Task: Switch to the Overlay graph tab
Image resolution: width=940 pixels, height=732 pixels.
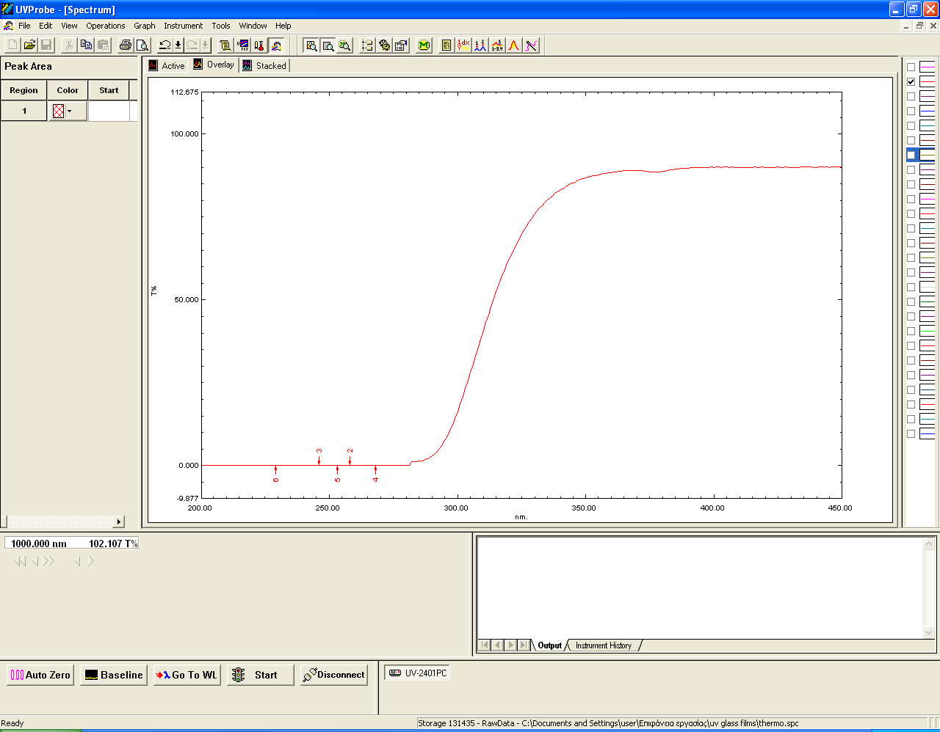Action: point(214,65)
